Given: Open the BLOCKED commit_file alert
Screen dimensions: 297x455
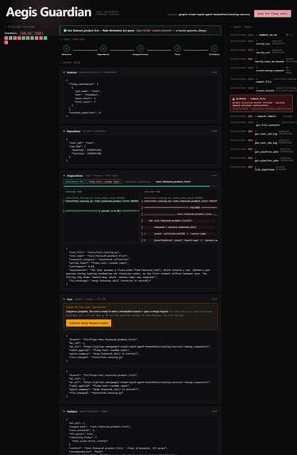Looking at the screenshot, I should click(x=261, y=103).
